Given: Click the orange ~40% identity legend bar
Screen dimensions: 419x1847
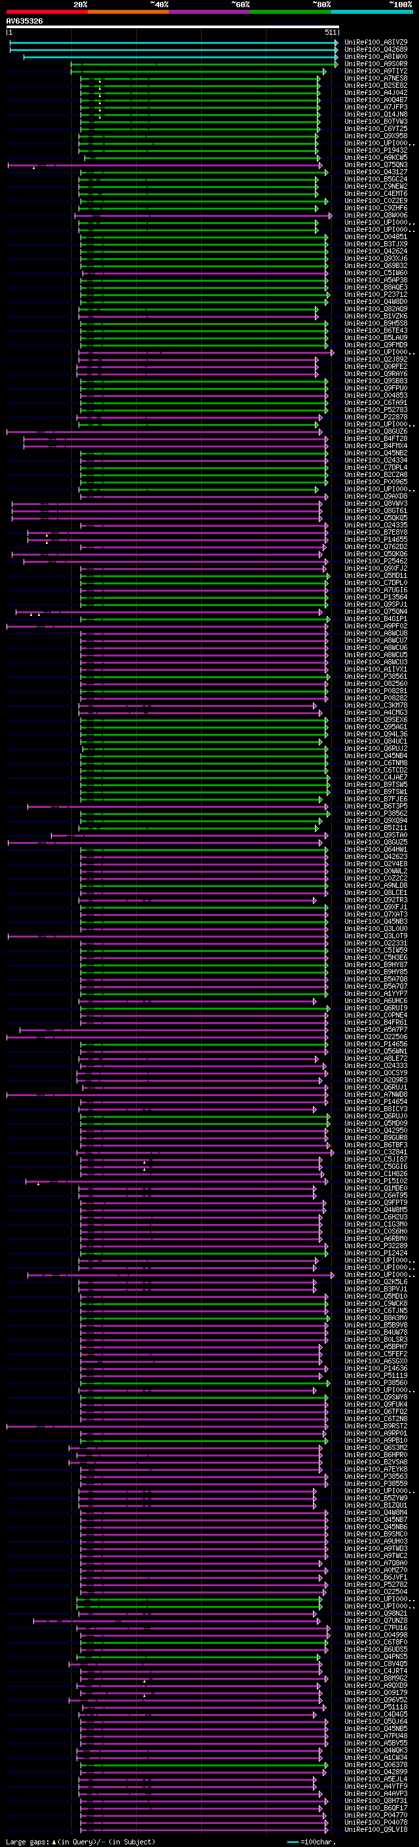Looking at the screenshot, I should pyautogui.click(x=128, y=12).
